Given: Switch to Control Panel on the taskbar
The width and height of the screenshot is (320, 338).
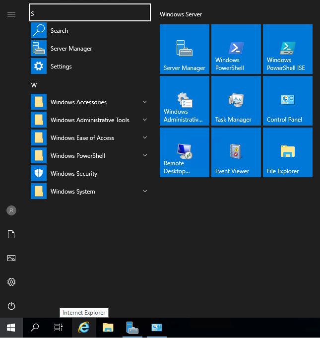Looking at the screenshot, I should (157, 328).
